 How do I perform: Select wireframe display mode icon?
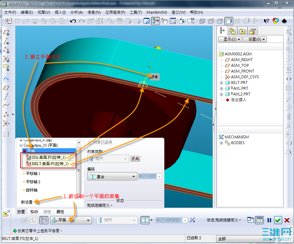point(202,21)
